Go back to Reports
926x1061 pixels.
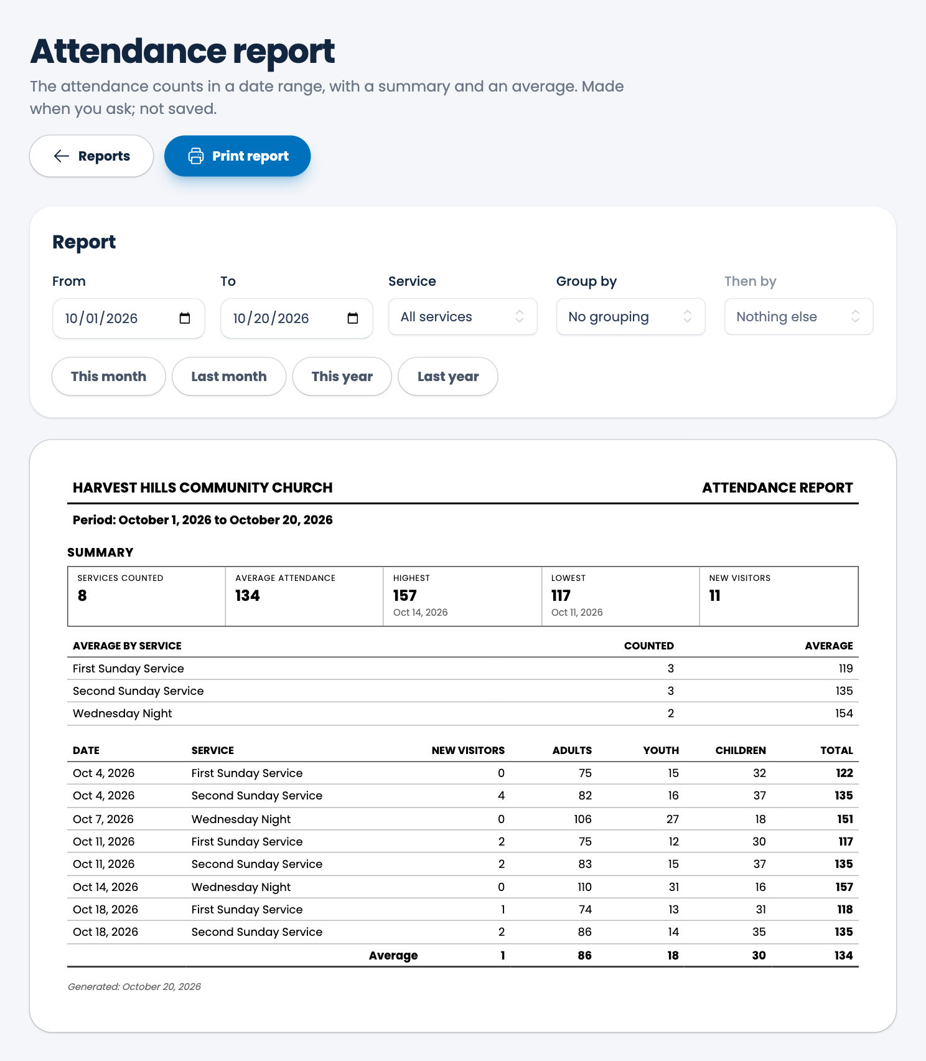(x=91, y=156)
